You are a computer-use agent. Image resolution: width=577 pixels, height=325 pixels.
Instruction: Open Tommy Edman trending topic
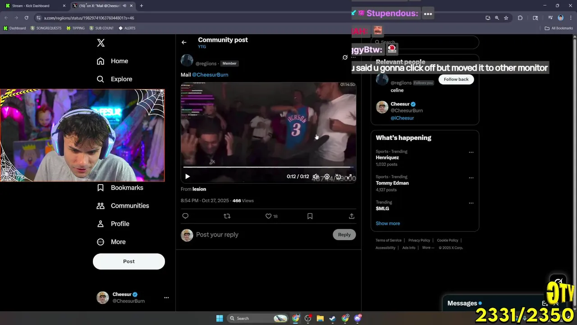click(x=392, y=183)
